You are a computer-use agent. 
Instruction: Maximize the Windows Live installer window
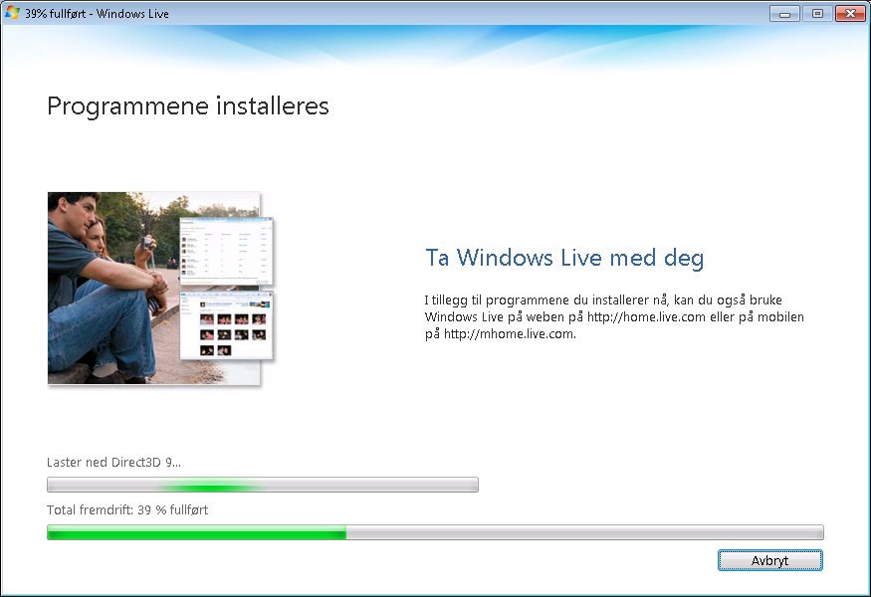[x=817, y=13]
